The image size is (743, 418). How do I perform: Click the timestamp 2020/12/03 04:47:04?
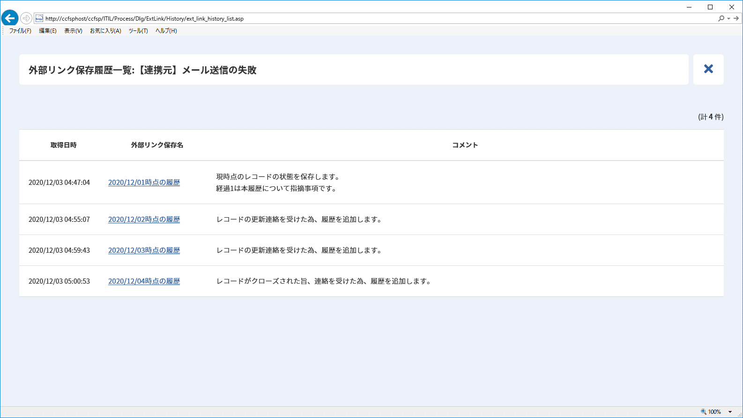[x=59, y=183]
